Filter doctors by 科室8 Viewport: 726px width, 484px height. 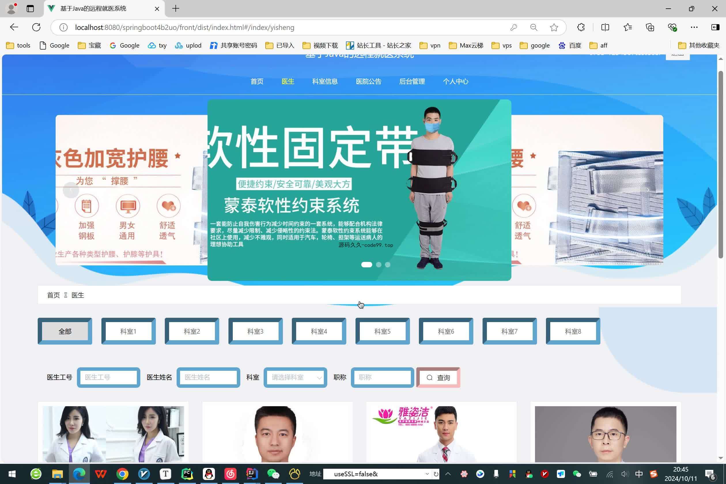coord(573,331)
